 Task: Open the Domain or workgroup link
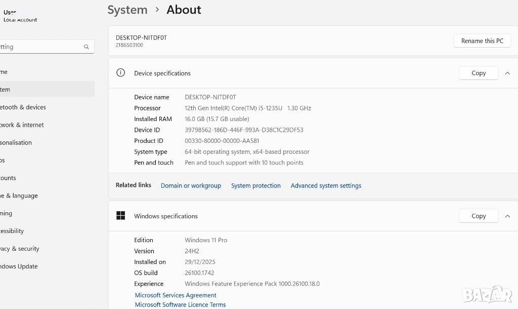191,185
